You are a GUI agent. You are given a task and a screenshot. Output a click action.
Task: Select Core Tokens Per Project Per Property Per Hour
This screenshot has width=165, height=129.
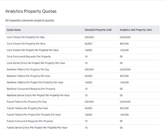coord(33,50)
